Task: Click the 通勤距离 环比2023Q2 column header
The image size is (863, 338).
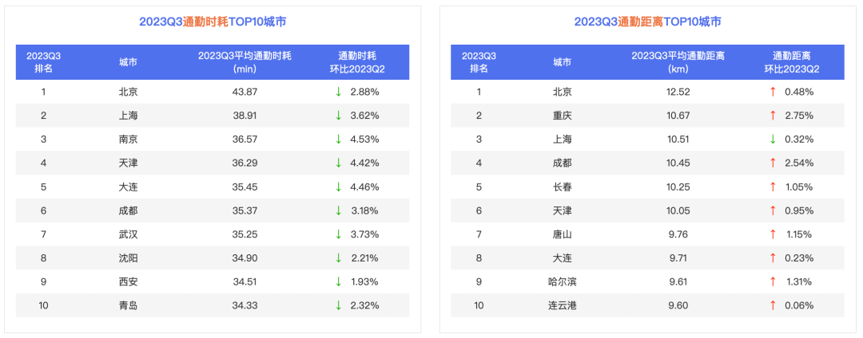Action: [792, 62]
